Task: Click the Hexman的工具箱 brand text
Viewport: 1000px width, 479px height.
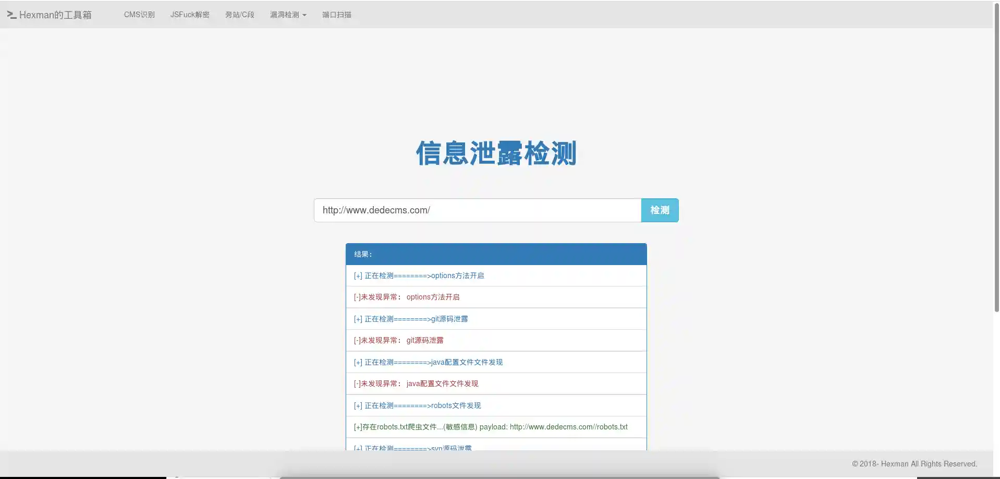Action: [55, 15]
